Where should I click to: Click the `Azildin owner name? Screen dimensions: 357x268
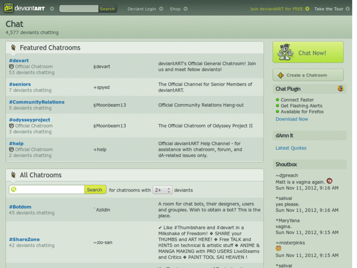[x=102, y=209]
